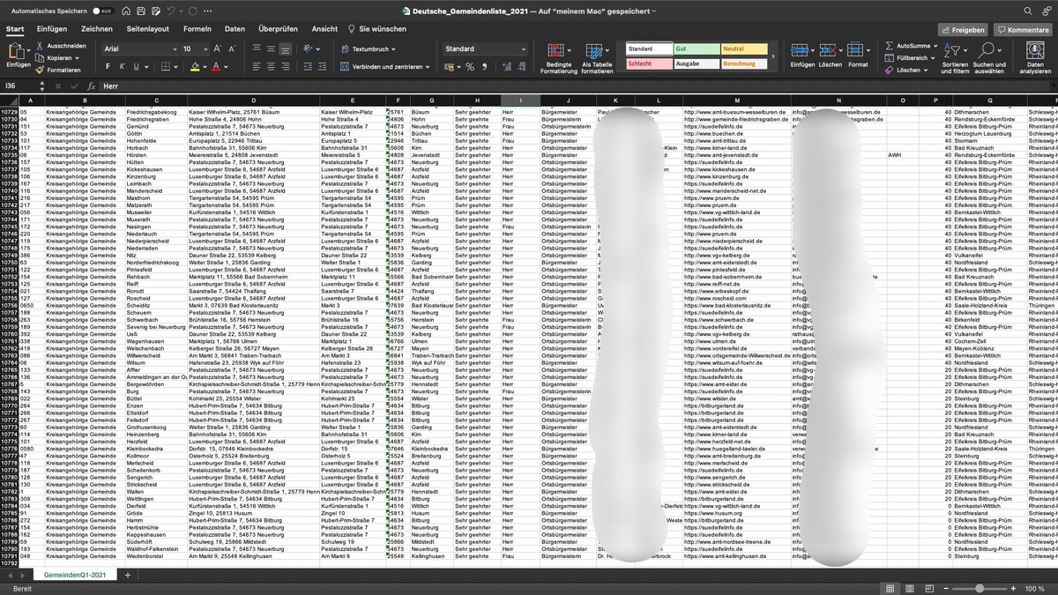
Task: Click the percent style icon
Action: (x=470, y=67)
